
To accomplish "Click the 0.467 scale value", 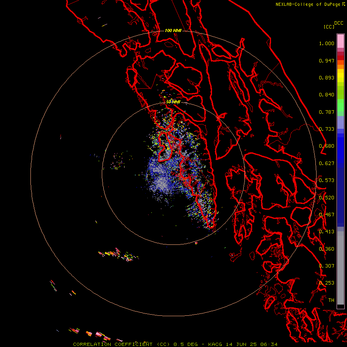I will pyautogui.click(x=327, y=215).
